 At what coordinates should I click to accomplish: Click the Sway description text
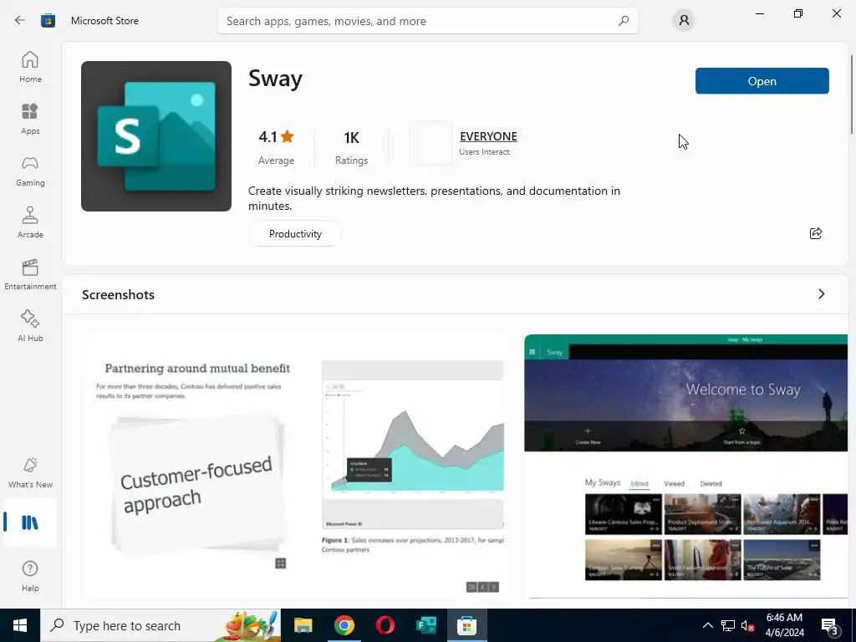[434, 198]
